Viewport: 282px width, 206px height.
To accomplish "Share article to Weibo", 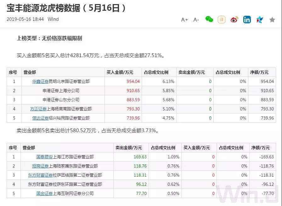I will click(x=234, y=20).
